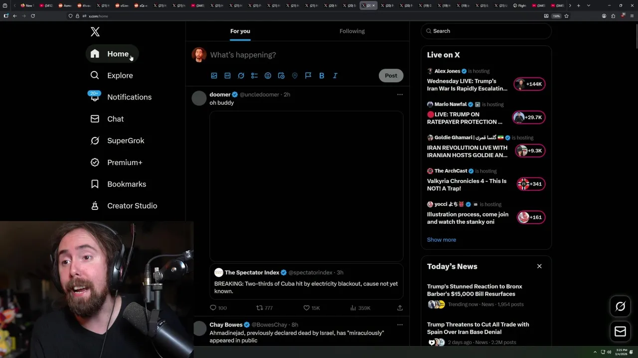Open SuperGrok in the sidebar

pos(118,141)
